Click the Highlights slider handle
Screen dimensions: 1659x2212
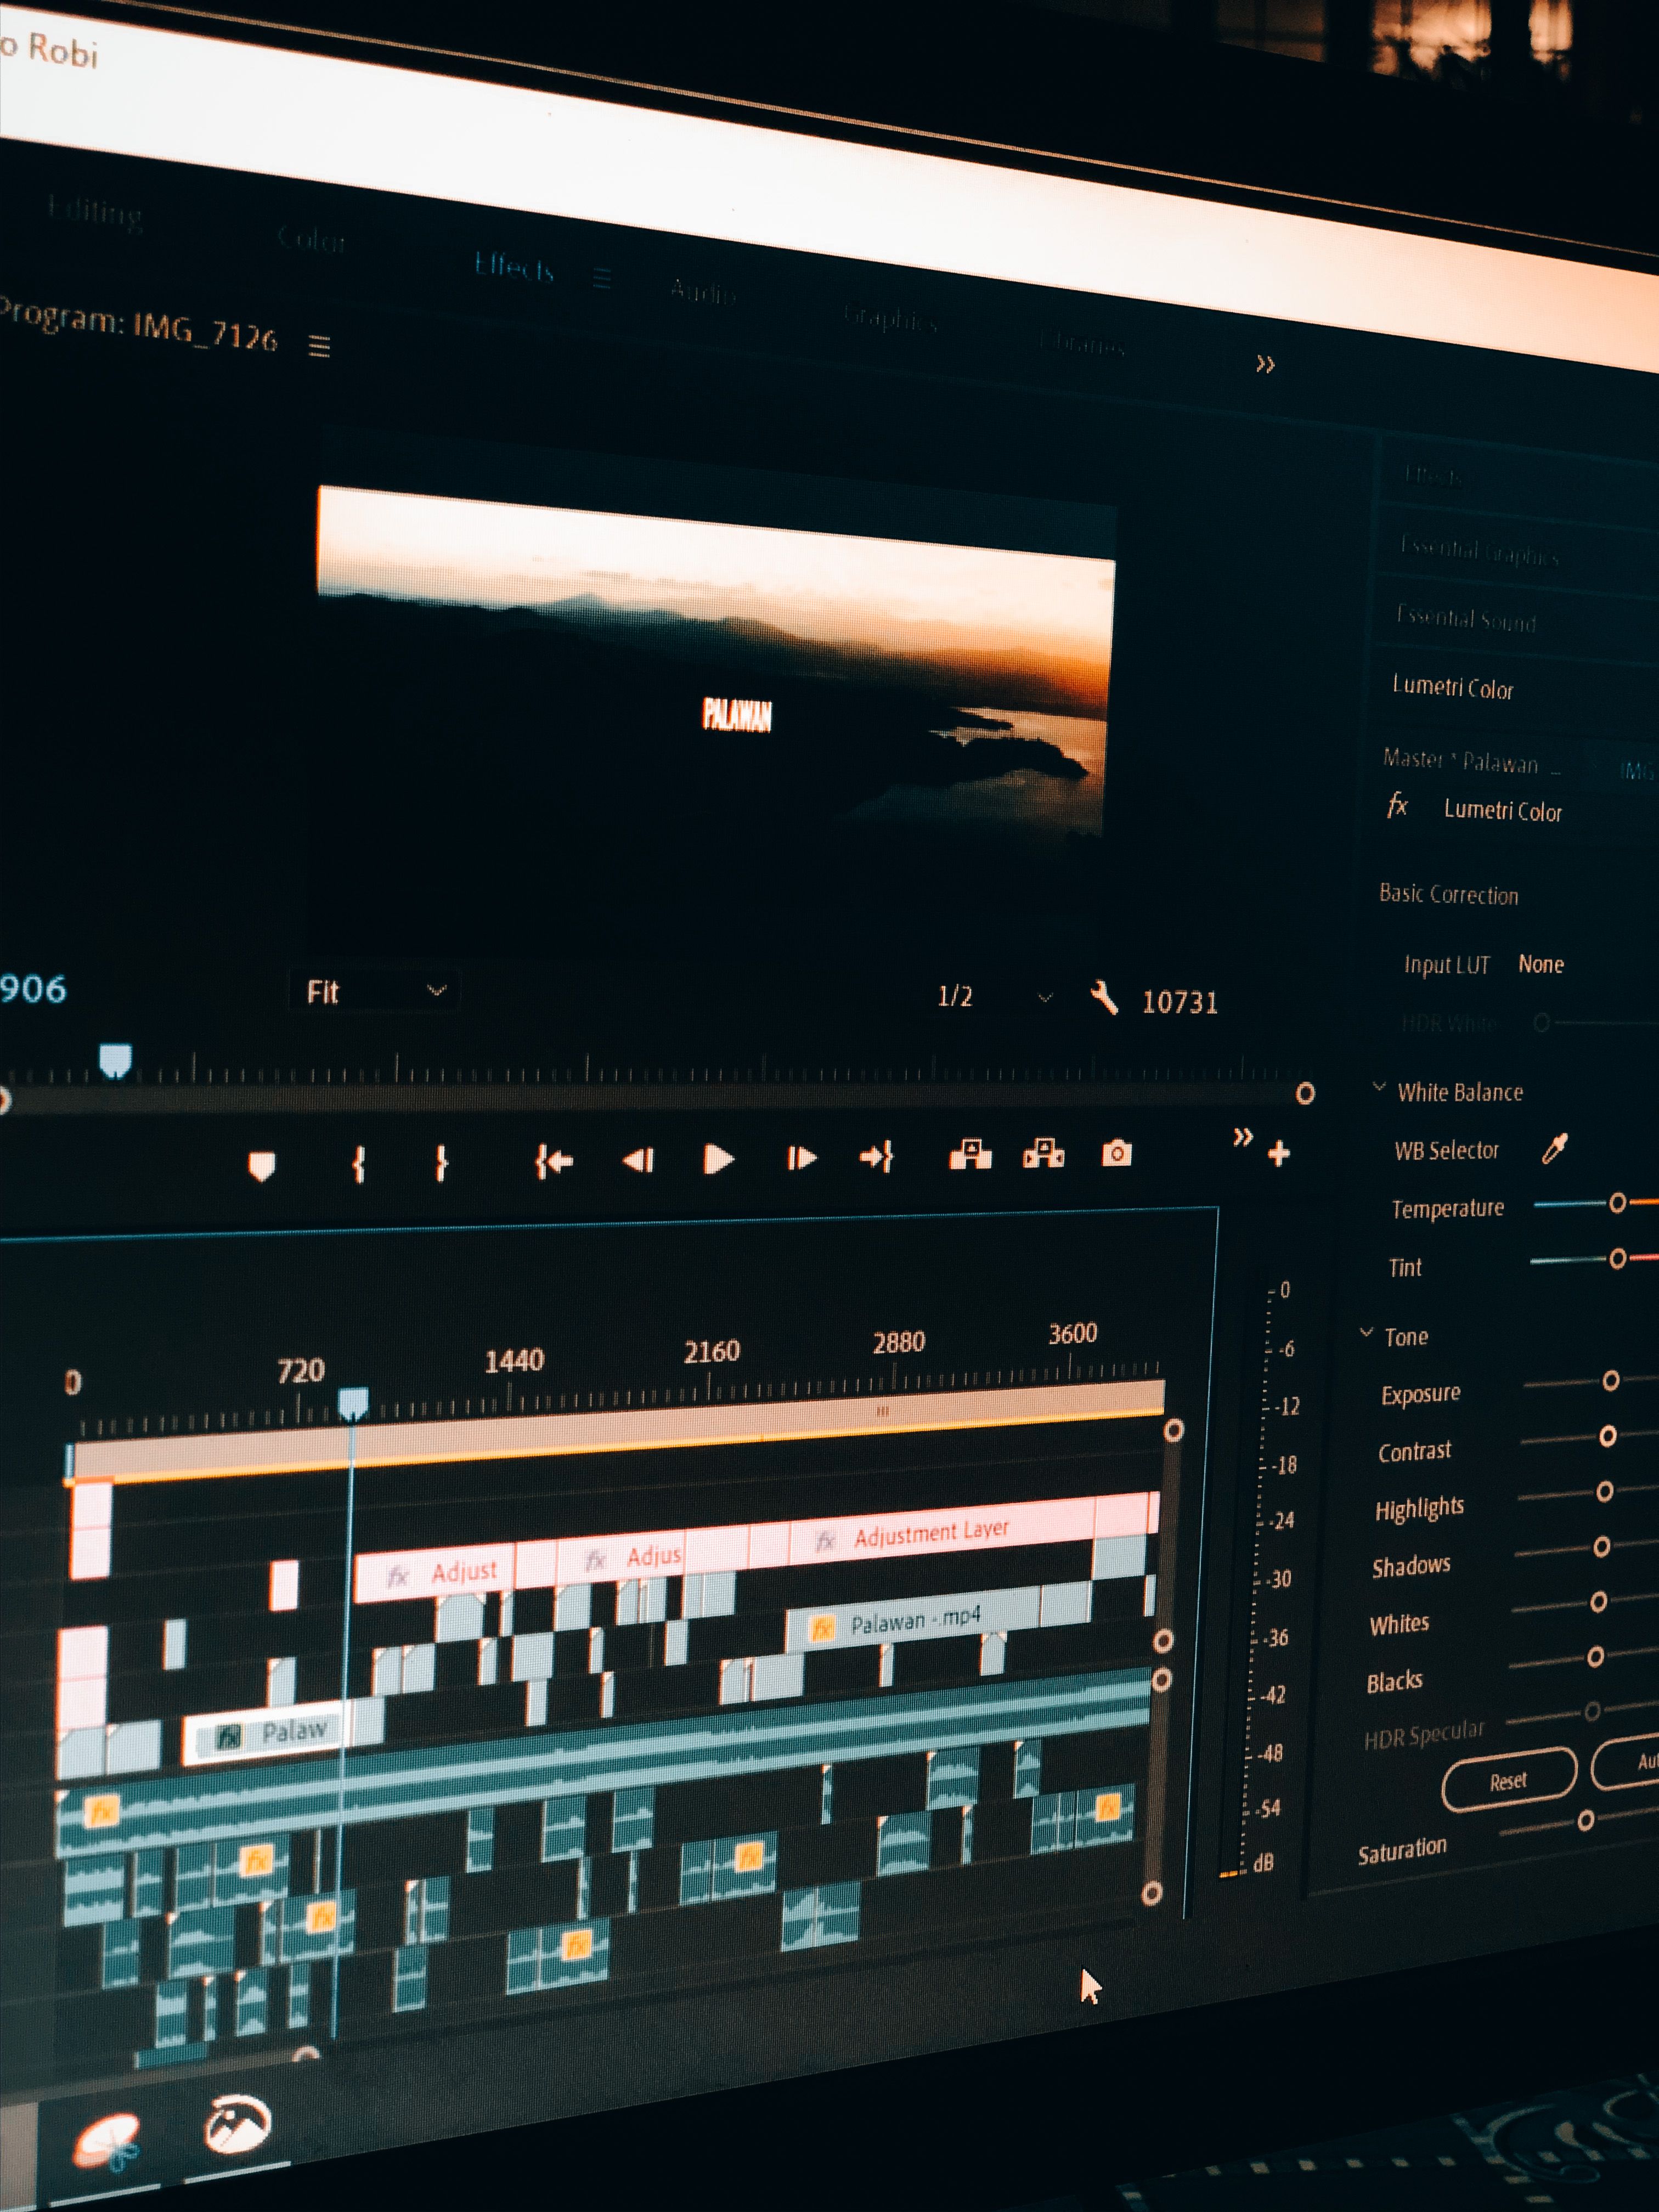point(1604,1491)
